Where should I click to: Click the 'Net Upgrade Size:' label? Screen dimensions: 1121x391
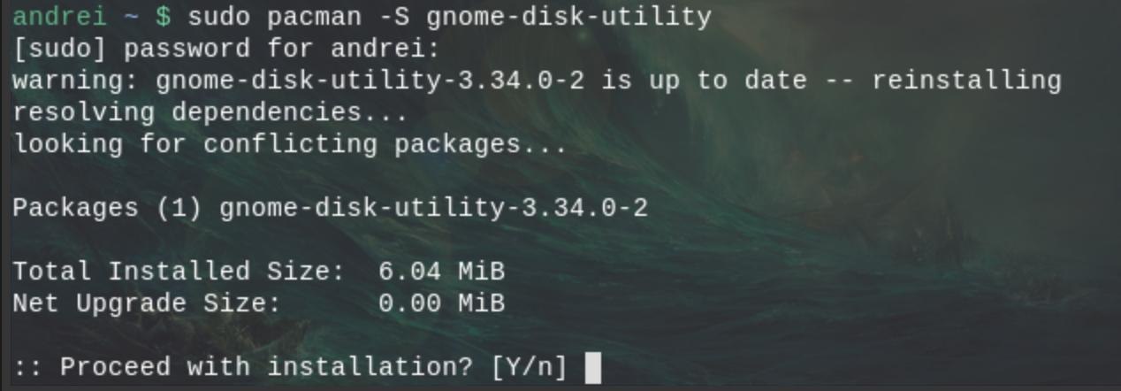click(x=147, y=303)
